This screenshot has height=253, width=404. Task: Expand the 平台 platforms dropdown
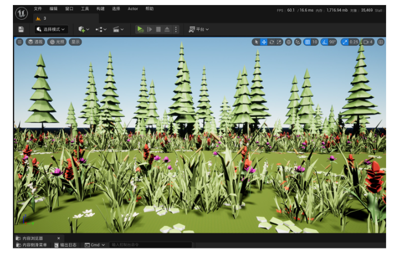tap(199, 29)
